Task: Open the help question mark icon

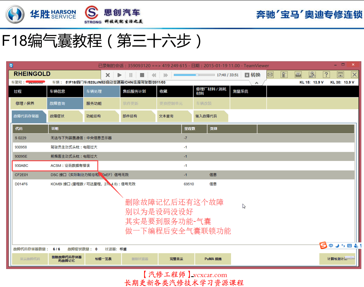Action: point(326,75)
